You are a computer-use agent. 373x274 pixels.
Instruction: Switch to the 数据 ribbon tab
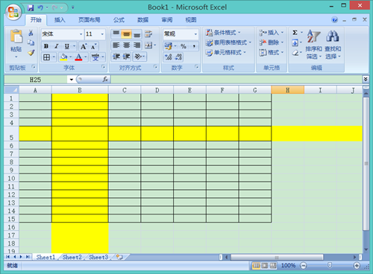tap(143, 20)
